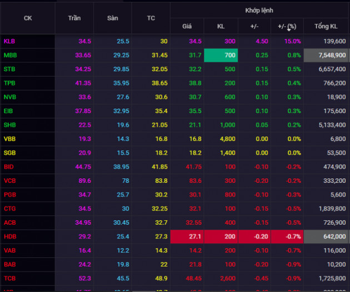Open the VAB ticker
This screenshot has height=292, width=350.
(x=9, y=250)
